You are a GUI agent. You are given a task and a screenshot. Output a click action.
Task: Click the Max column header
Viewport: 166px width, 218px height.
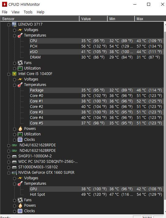coord(150,19)
